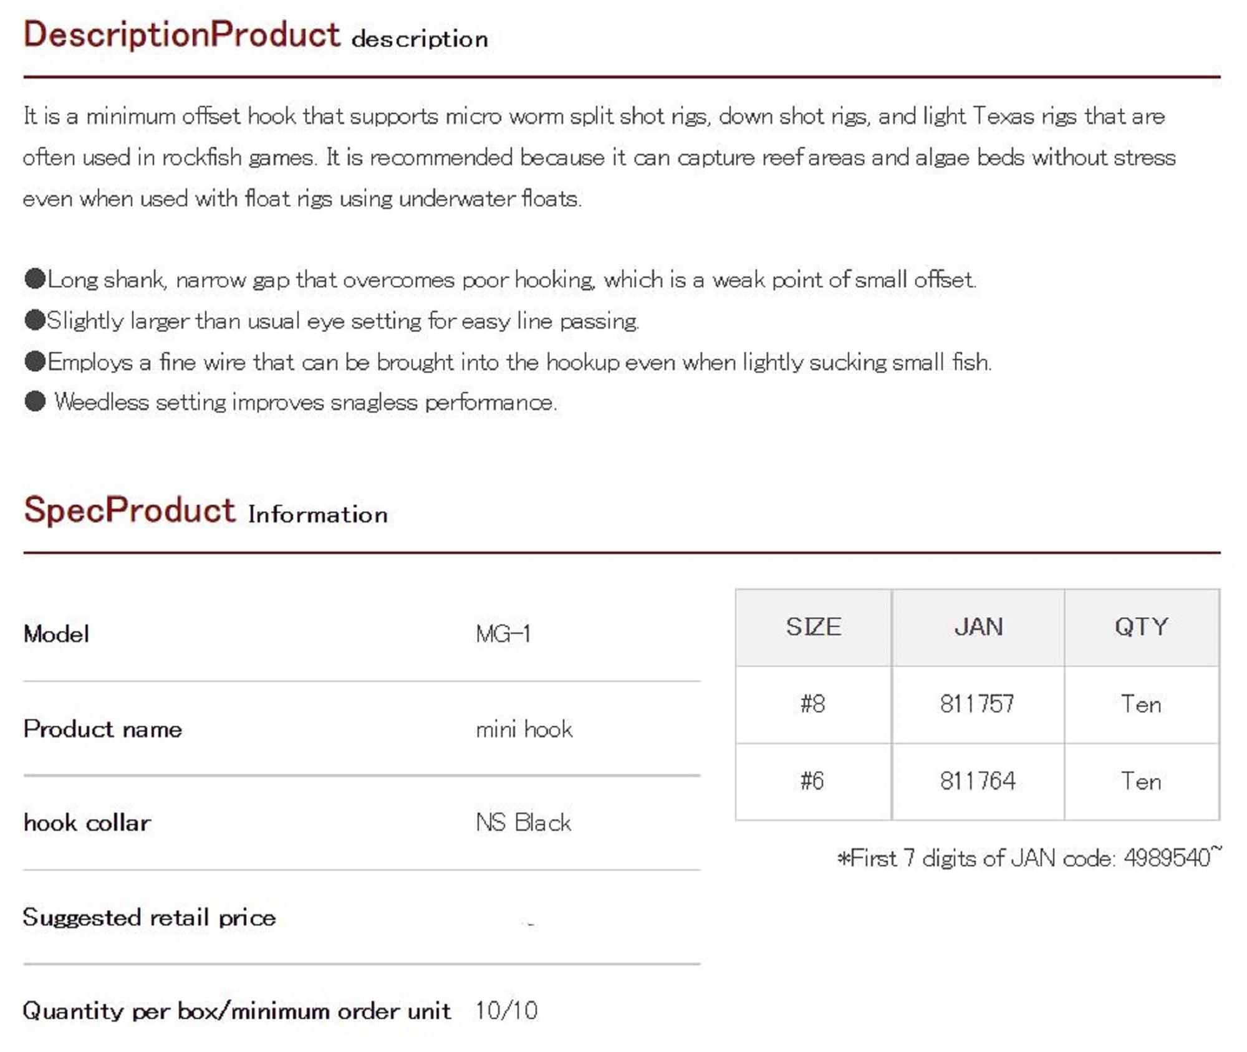The height and width of the screenshot is (1052, 1247).
Task: Click the #8 size cell
Action: pos(813,704)
